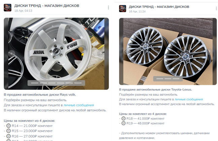Open group name link on the 16 Apr post

click(159, 6)
